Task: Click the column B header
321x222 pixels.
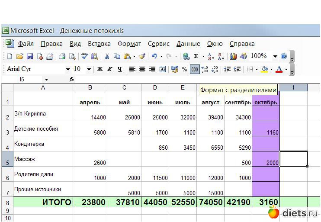Action: click(x=90, y=88)
